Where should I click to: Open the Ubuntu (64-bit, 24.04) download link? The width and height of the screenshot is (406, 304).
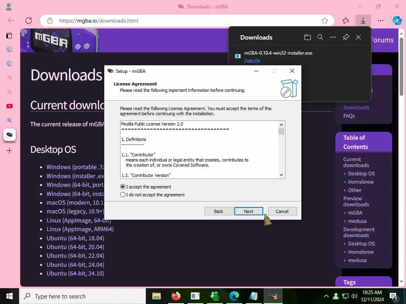(x=75, y=265)
